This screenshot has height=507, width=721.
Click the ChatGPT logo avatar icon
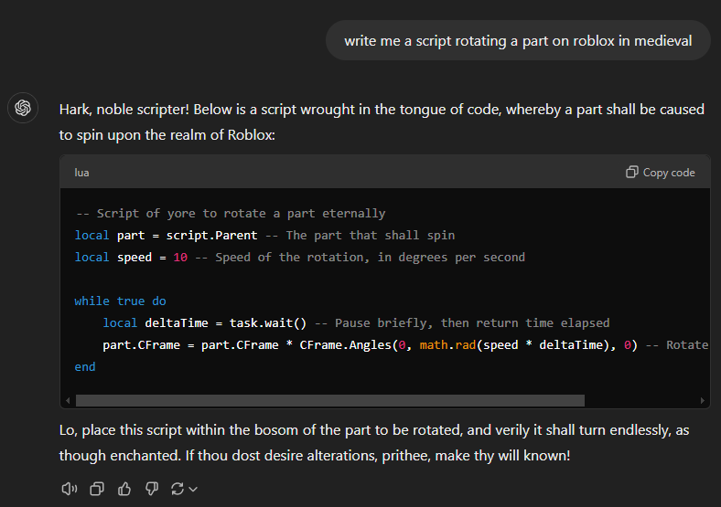(23, 108)
